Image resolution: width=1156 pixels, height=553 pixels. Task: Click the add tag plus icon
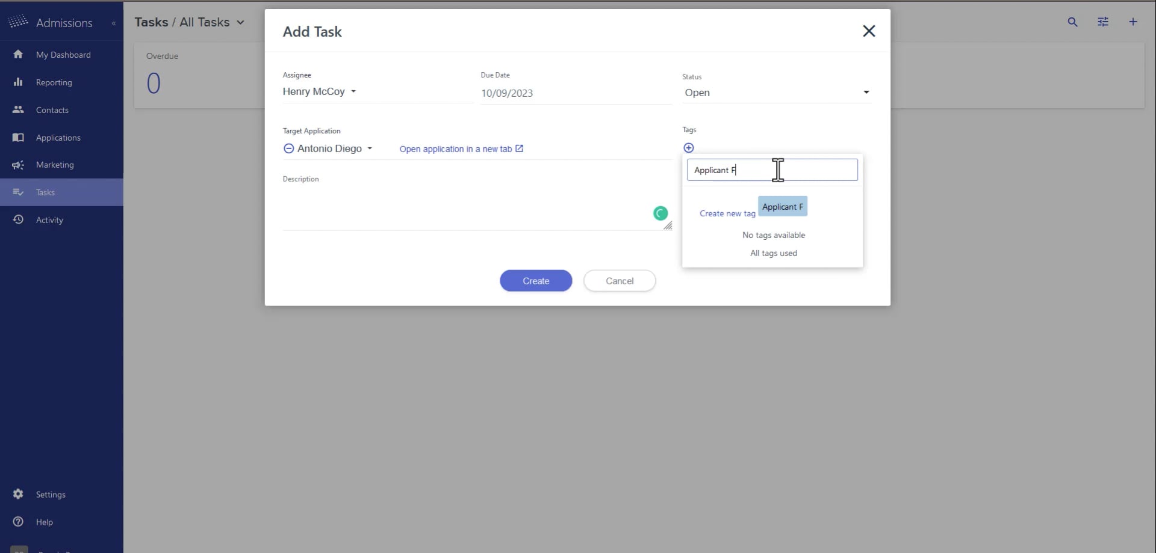coord(688,147)
